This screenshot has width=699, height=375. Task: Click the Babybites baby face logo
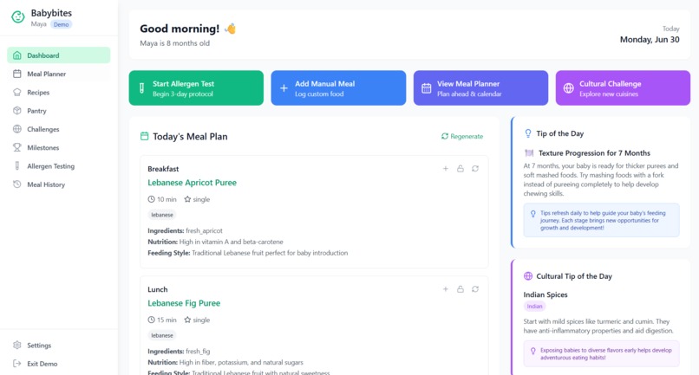click(18, 17)
